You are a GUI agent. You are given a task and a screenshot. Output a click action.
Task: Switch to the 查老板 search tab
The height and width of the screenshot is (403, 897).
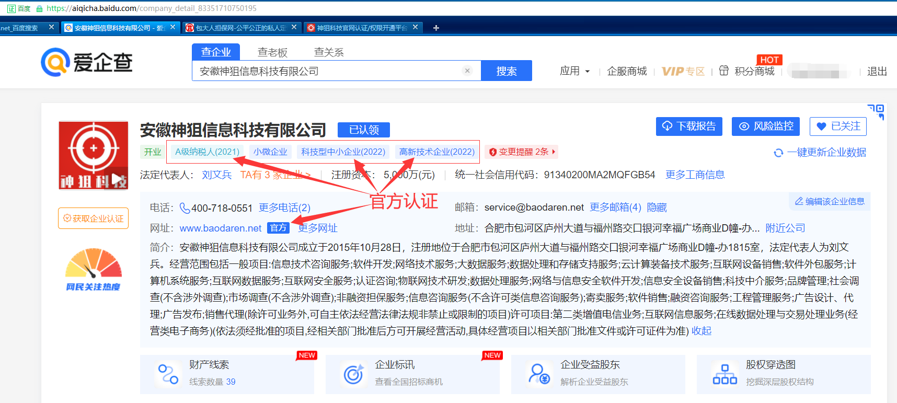coord(272,52)
